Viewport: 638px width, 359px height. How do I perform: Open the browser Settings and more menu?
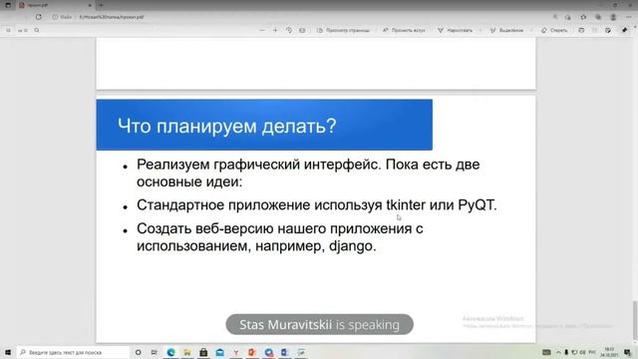629,17
